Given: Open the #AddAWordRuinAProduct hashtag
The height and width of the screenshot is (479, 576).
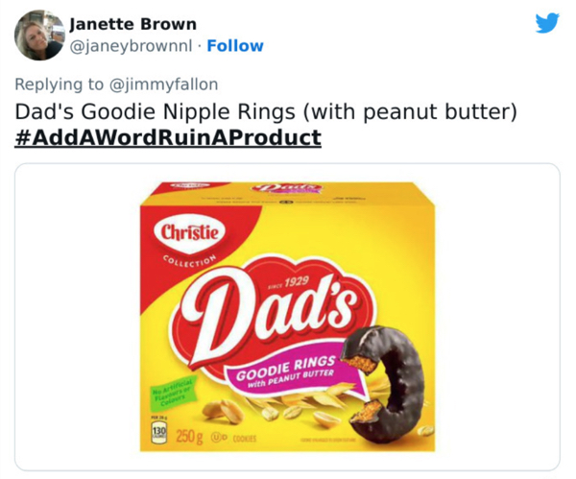Looking at the screenshot, I should pyautogui.click(x=168, y=137).
